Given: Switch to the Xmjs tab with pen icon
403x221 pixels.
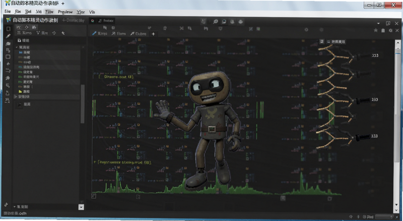Looking at the screenshot, I should coord(99,34).
